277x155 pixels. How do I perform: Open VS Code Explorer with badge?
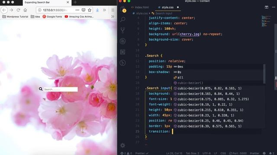coord(123,9)
